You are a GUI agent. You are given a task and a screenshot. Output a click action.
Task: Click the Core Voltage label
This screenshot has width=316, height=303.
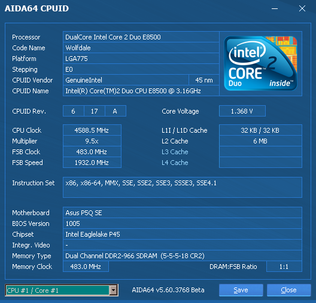point(180,111)
